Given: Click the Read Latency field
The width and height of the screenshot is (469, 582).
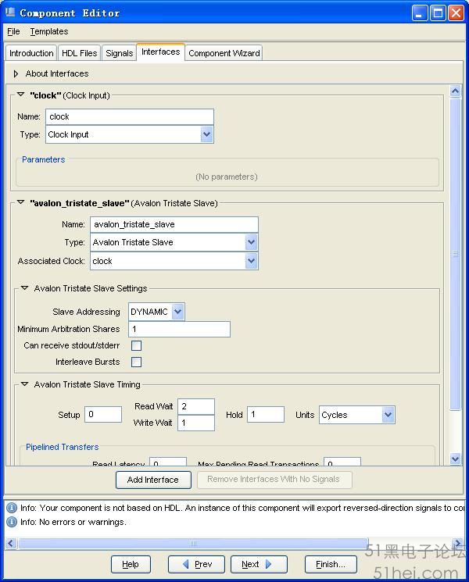Looking at the screenshot, I should pos(168,462).
